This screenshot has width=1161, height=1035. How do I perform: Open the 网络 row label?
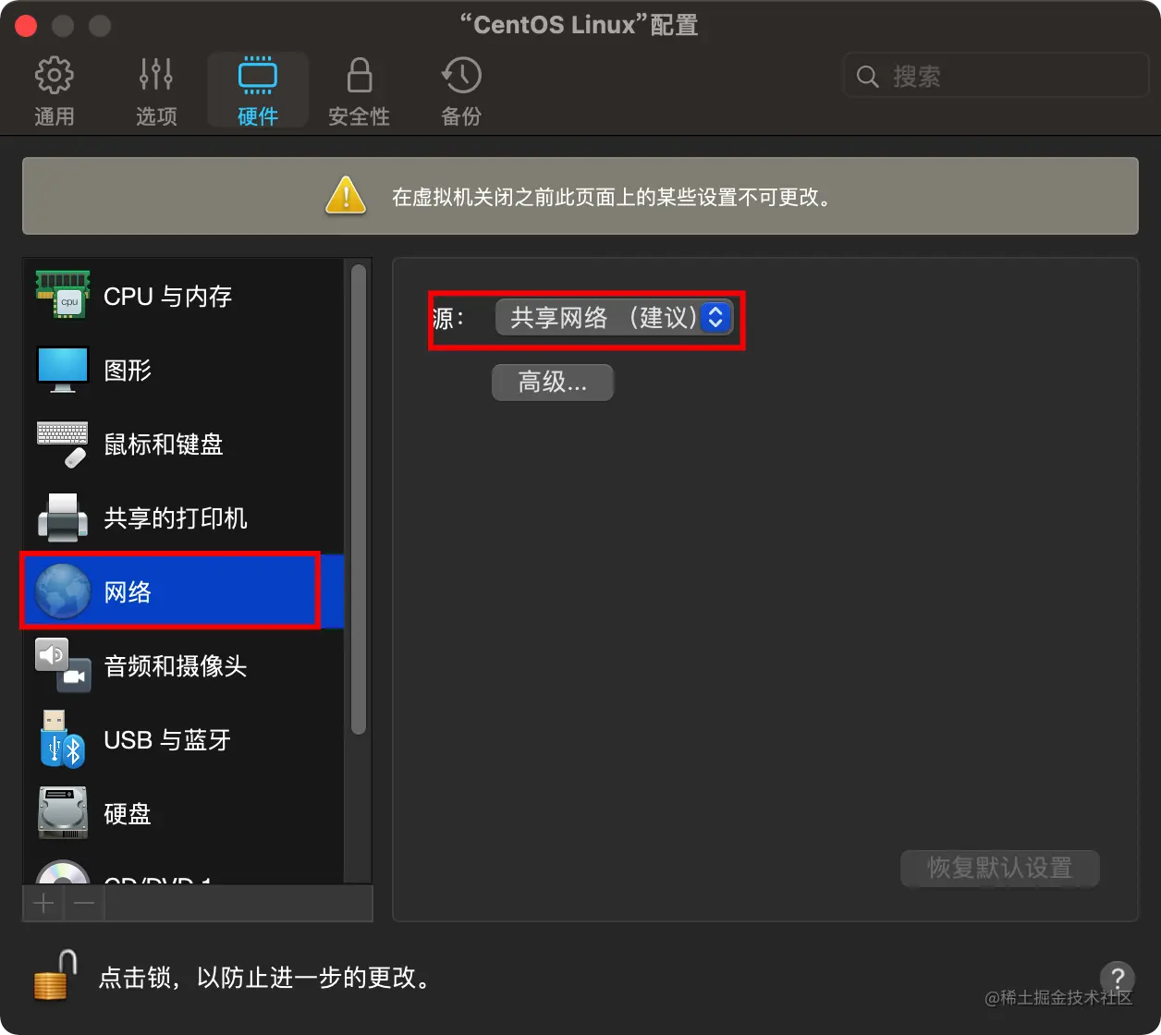point(128,592)
